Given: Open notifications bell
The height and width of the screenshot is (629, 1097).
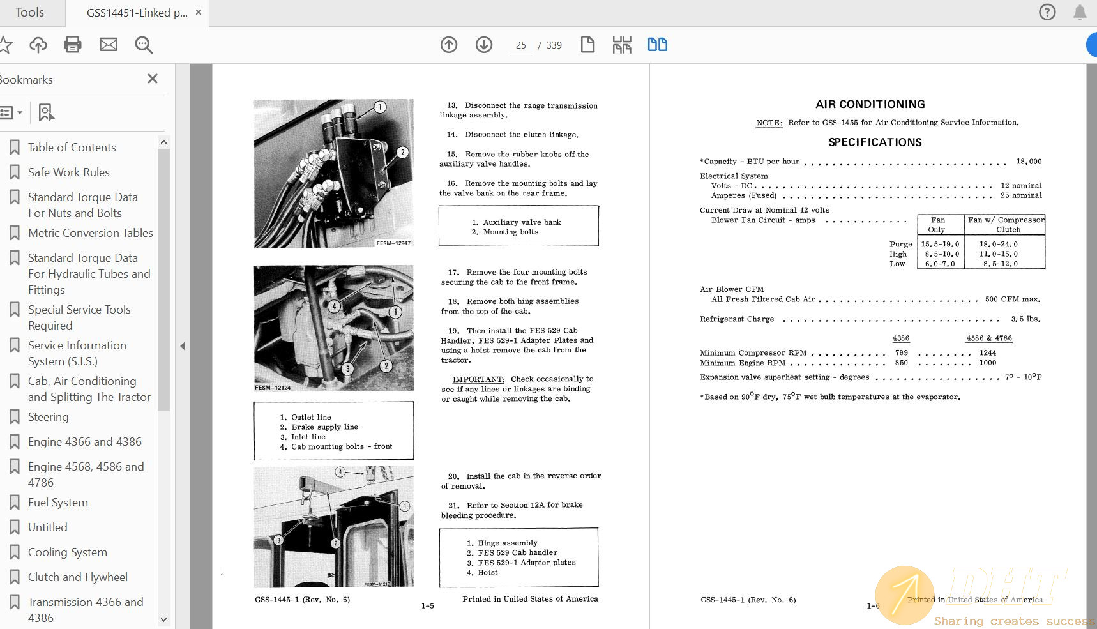Looking at the screenshot, I should (1080, 12).
